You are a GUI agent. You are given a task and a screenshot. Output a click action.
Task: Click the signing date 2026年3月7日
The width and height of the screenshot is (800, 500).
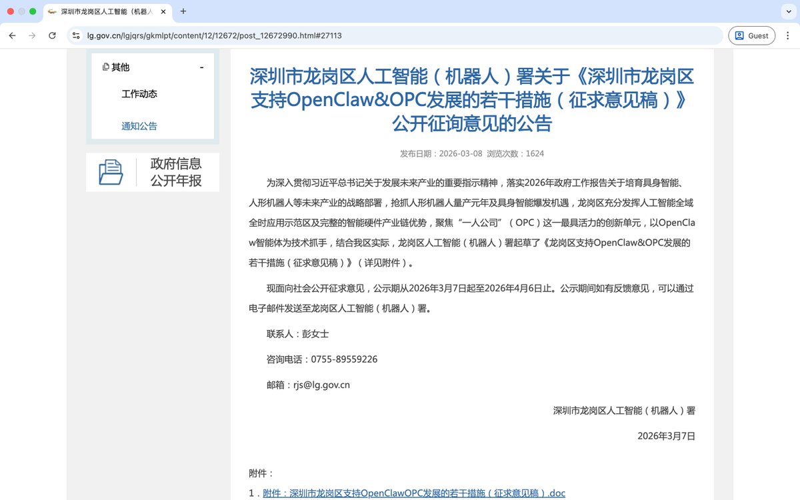pyautogui.click(x=666, y=436)
